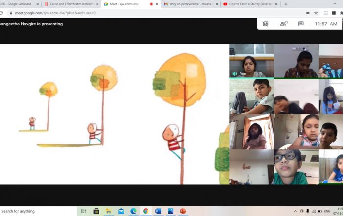This screenshot has width=343, height=216.
Task: Open a new Chrome tab
Action: tap(286, 4)
